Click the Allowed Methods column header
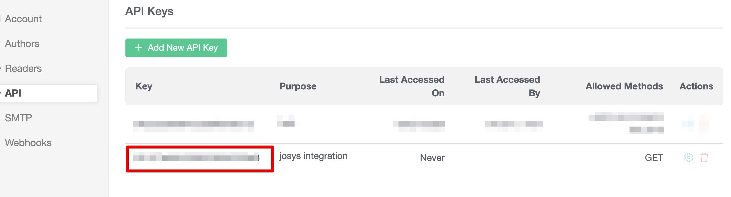Screen dimensions: 731x197 click(624, 86)
